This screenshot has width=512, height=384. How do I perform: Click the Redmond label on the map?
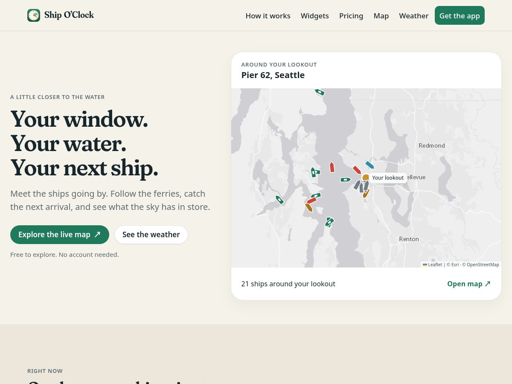pyautogui.click(x=432, y=145)
